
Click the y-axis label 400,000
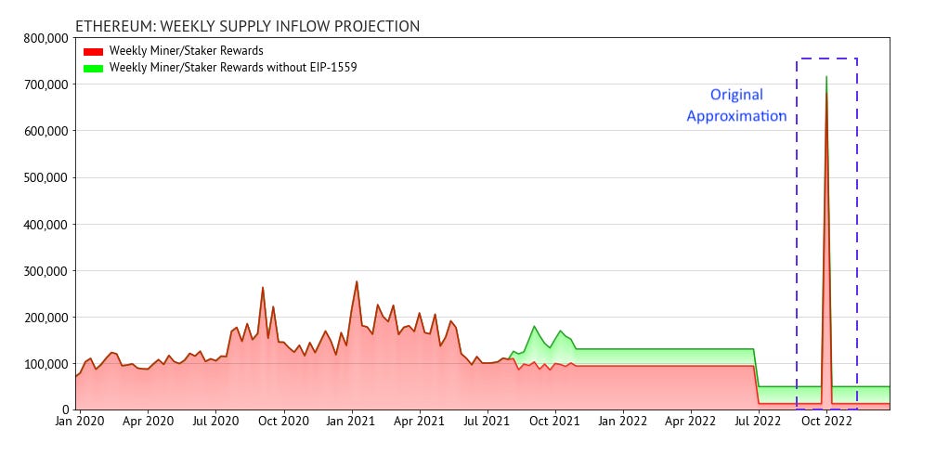[x=46, y=225]
